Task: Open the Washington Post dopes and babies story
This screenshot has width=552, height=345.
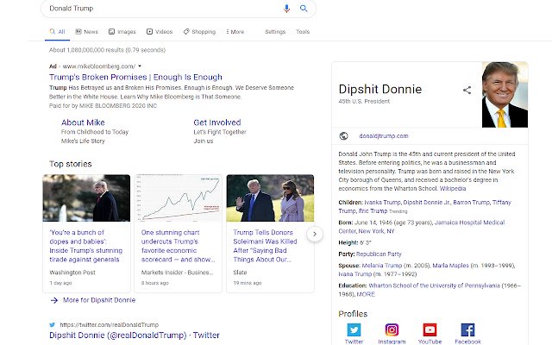Action: point(86,246)
